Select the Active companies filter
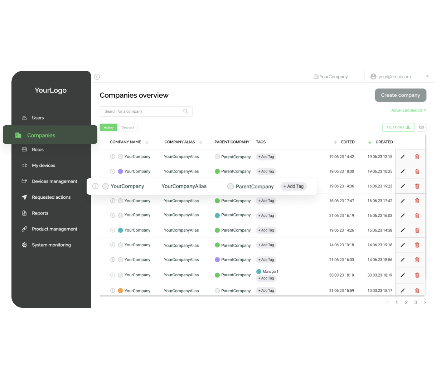The height and width of the screenshot is (383, 446). point(108,127)
